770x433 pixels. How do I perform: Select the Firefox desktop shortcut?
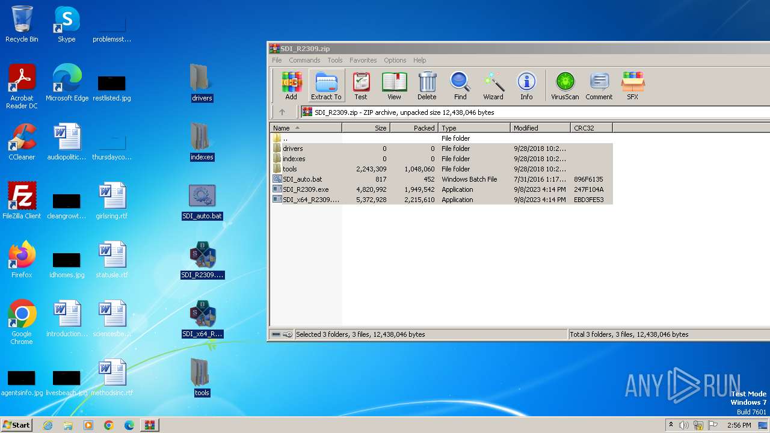[22, 260]
